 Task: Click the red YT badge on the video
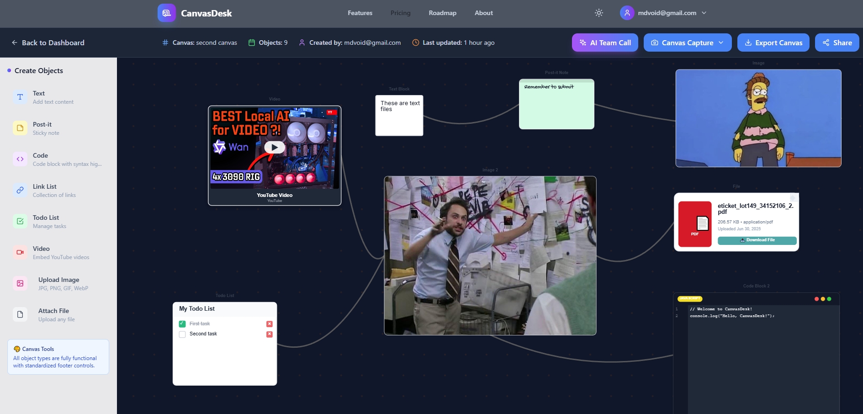331,112
